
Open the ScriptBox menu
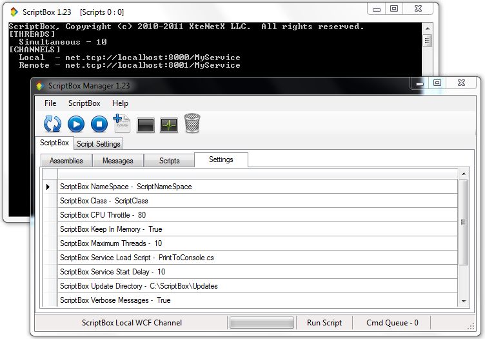(84, 103)
